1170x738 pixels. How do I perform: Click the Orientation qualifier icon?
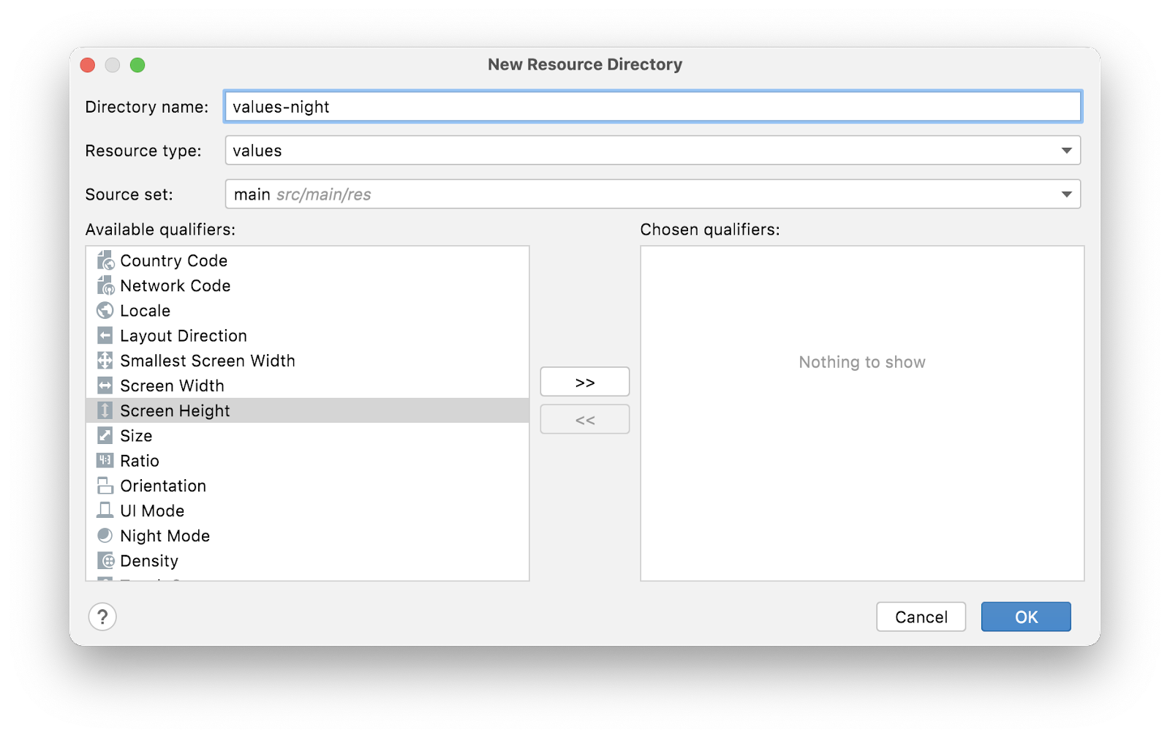pyautogui.click(x=105, y=486)
